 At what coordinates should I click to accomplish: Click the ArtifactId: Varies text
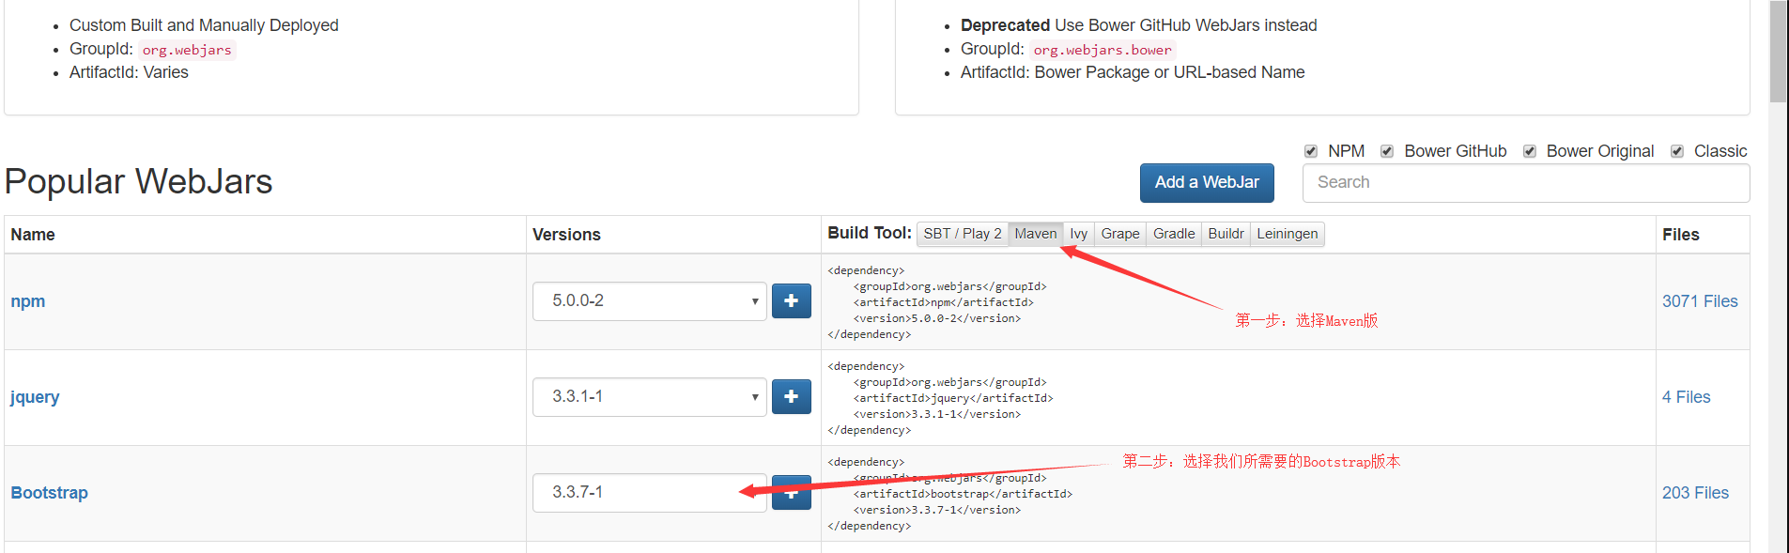(129, 72)
